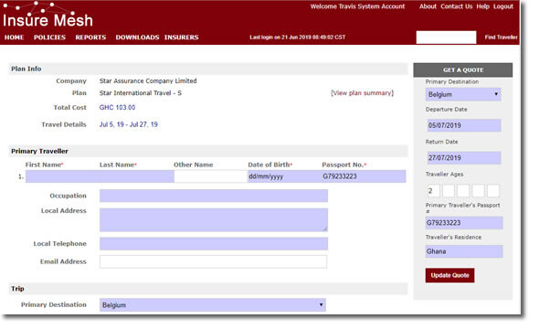Image resolution: width=539 pixels, height=329 pixels.
Task: Click the Occupation field
Action: 214,196
